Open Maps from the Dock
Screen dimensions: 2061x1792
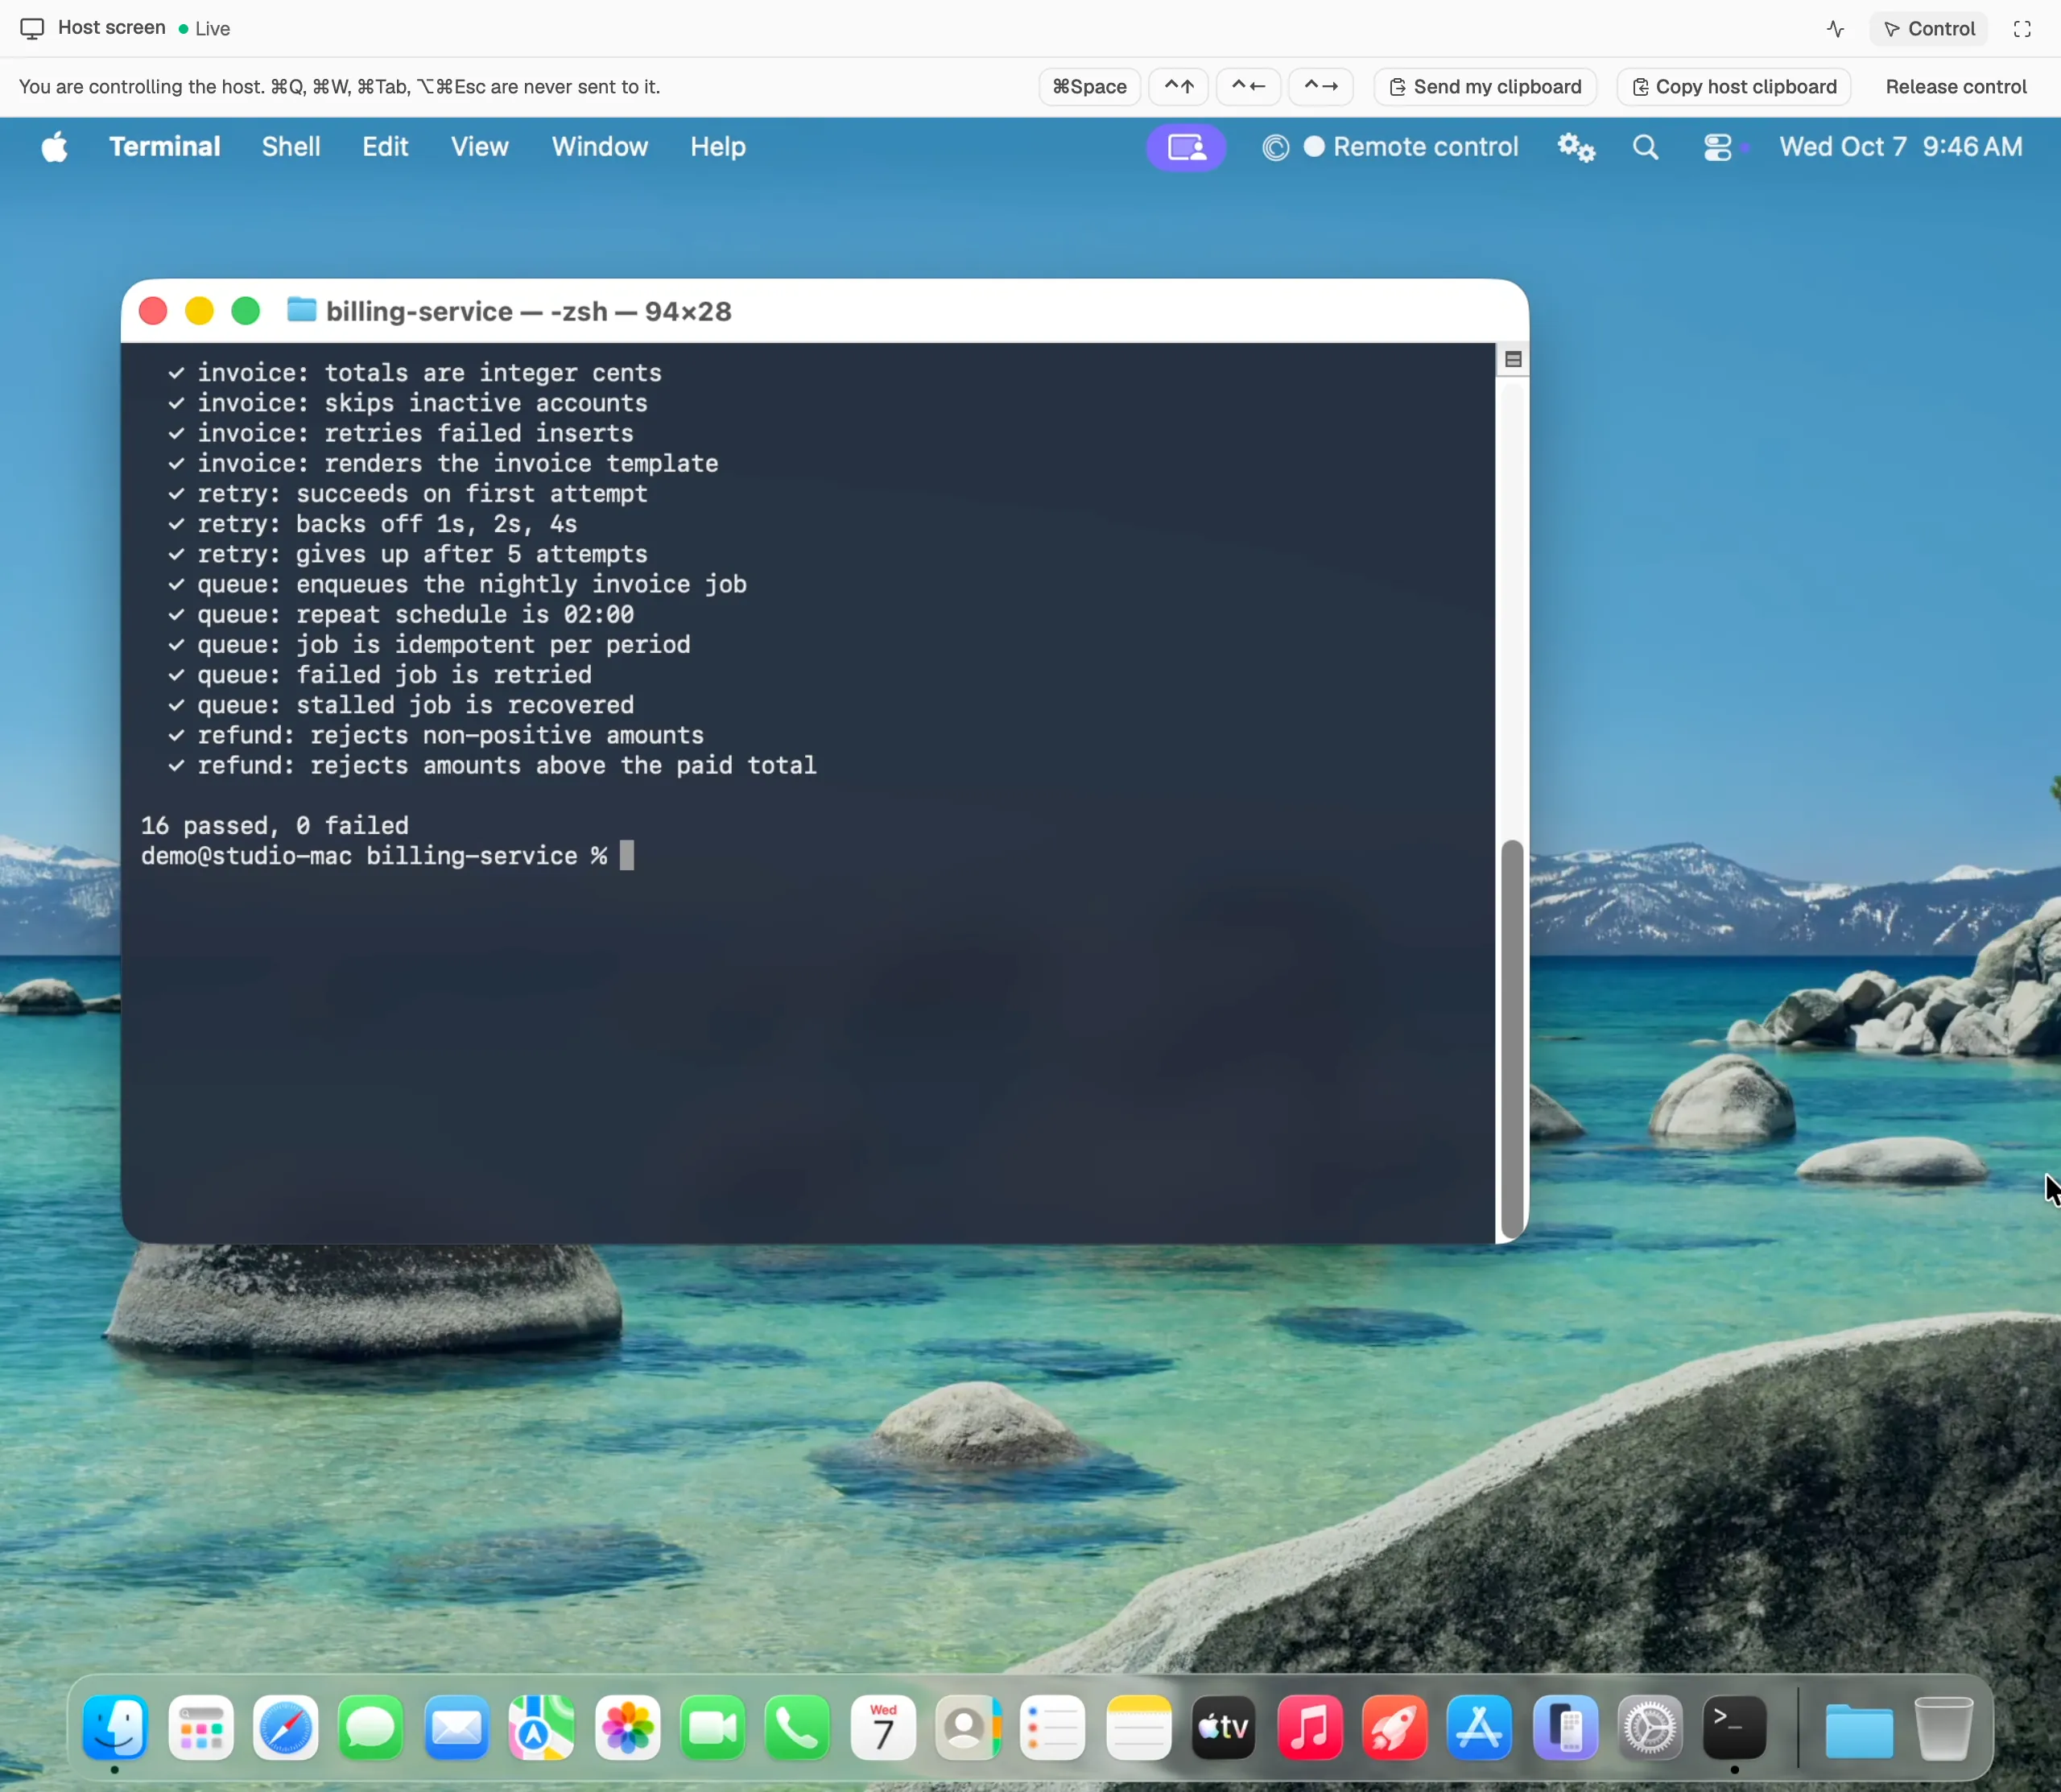pos(542,1727)
